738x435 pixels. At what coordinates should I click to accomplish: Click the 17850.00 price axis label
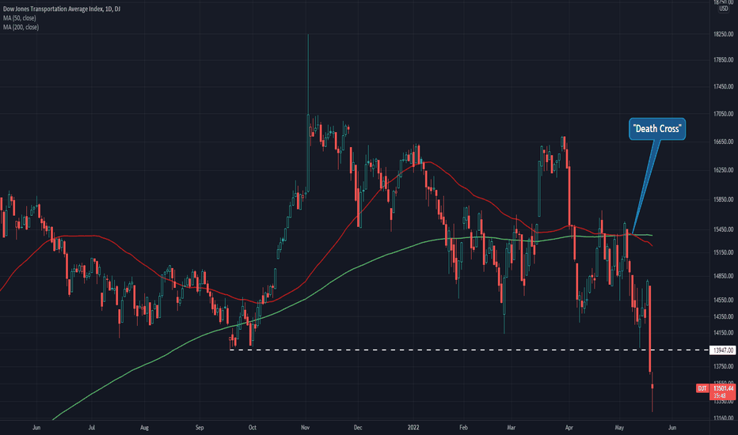[724, 60]
